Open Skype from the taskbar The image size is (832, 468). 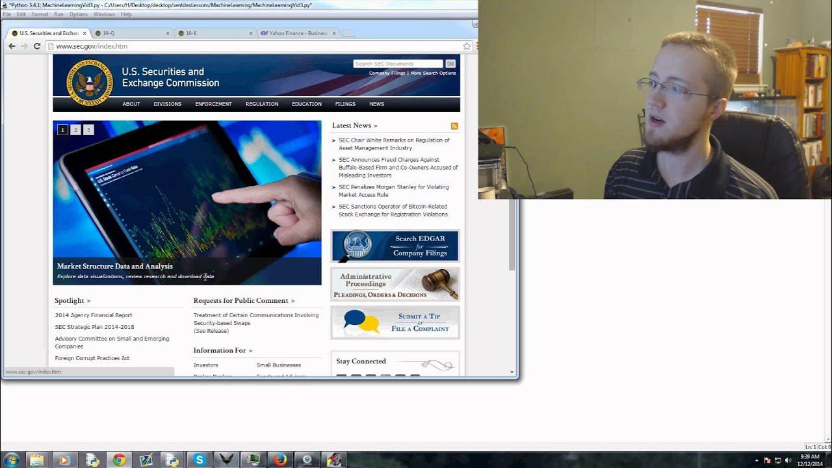click(199, 460)
